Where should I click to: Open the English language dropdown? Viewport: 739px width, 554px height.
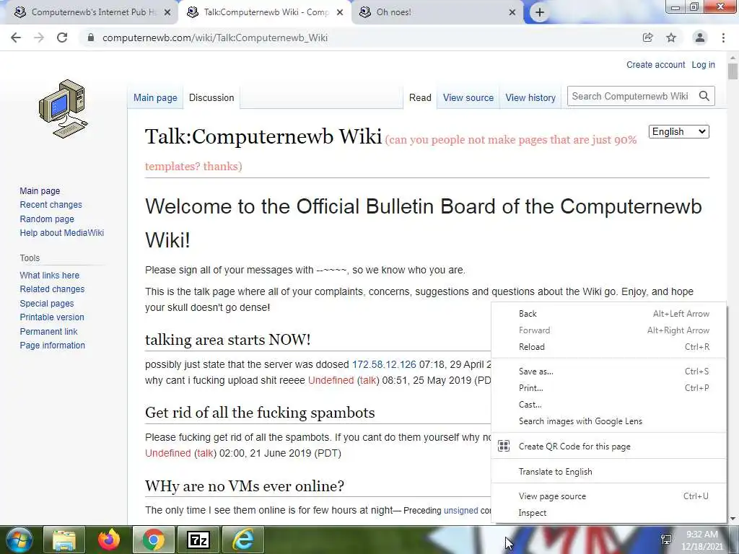pos(678,132)
